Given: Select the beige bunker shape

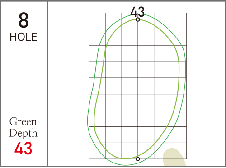Looking at the screenshot, I should [174, 157].
